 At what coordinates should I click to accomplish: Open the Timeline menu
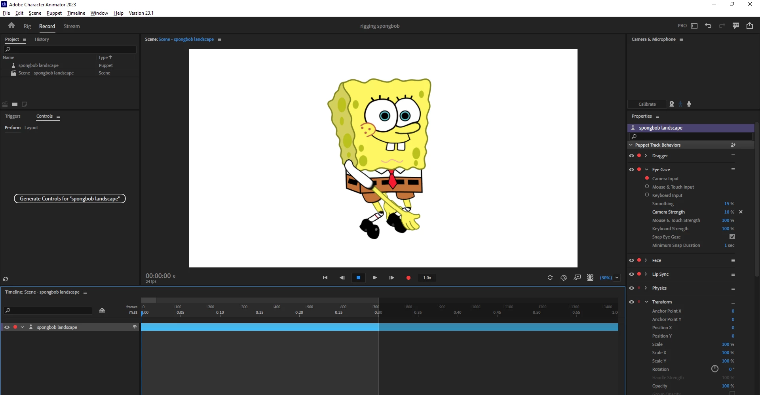[x=76, y=13]
